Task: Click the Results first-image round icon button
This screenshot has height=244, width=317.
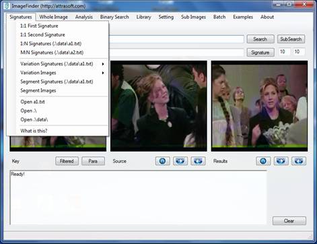Action: 263,161
